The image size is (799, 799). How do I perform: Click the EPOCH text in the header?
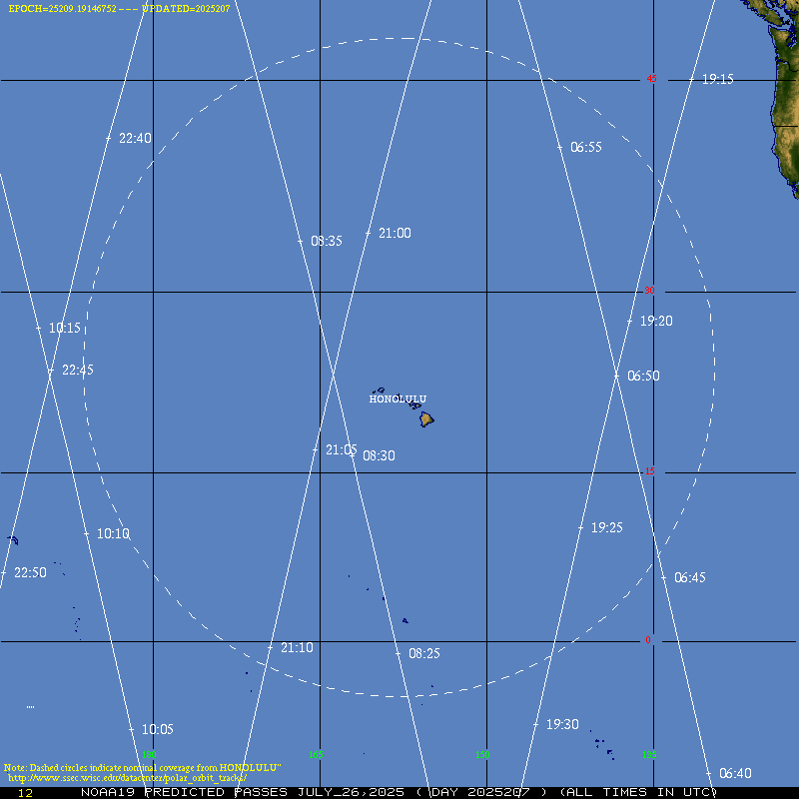(62, 8)
